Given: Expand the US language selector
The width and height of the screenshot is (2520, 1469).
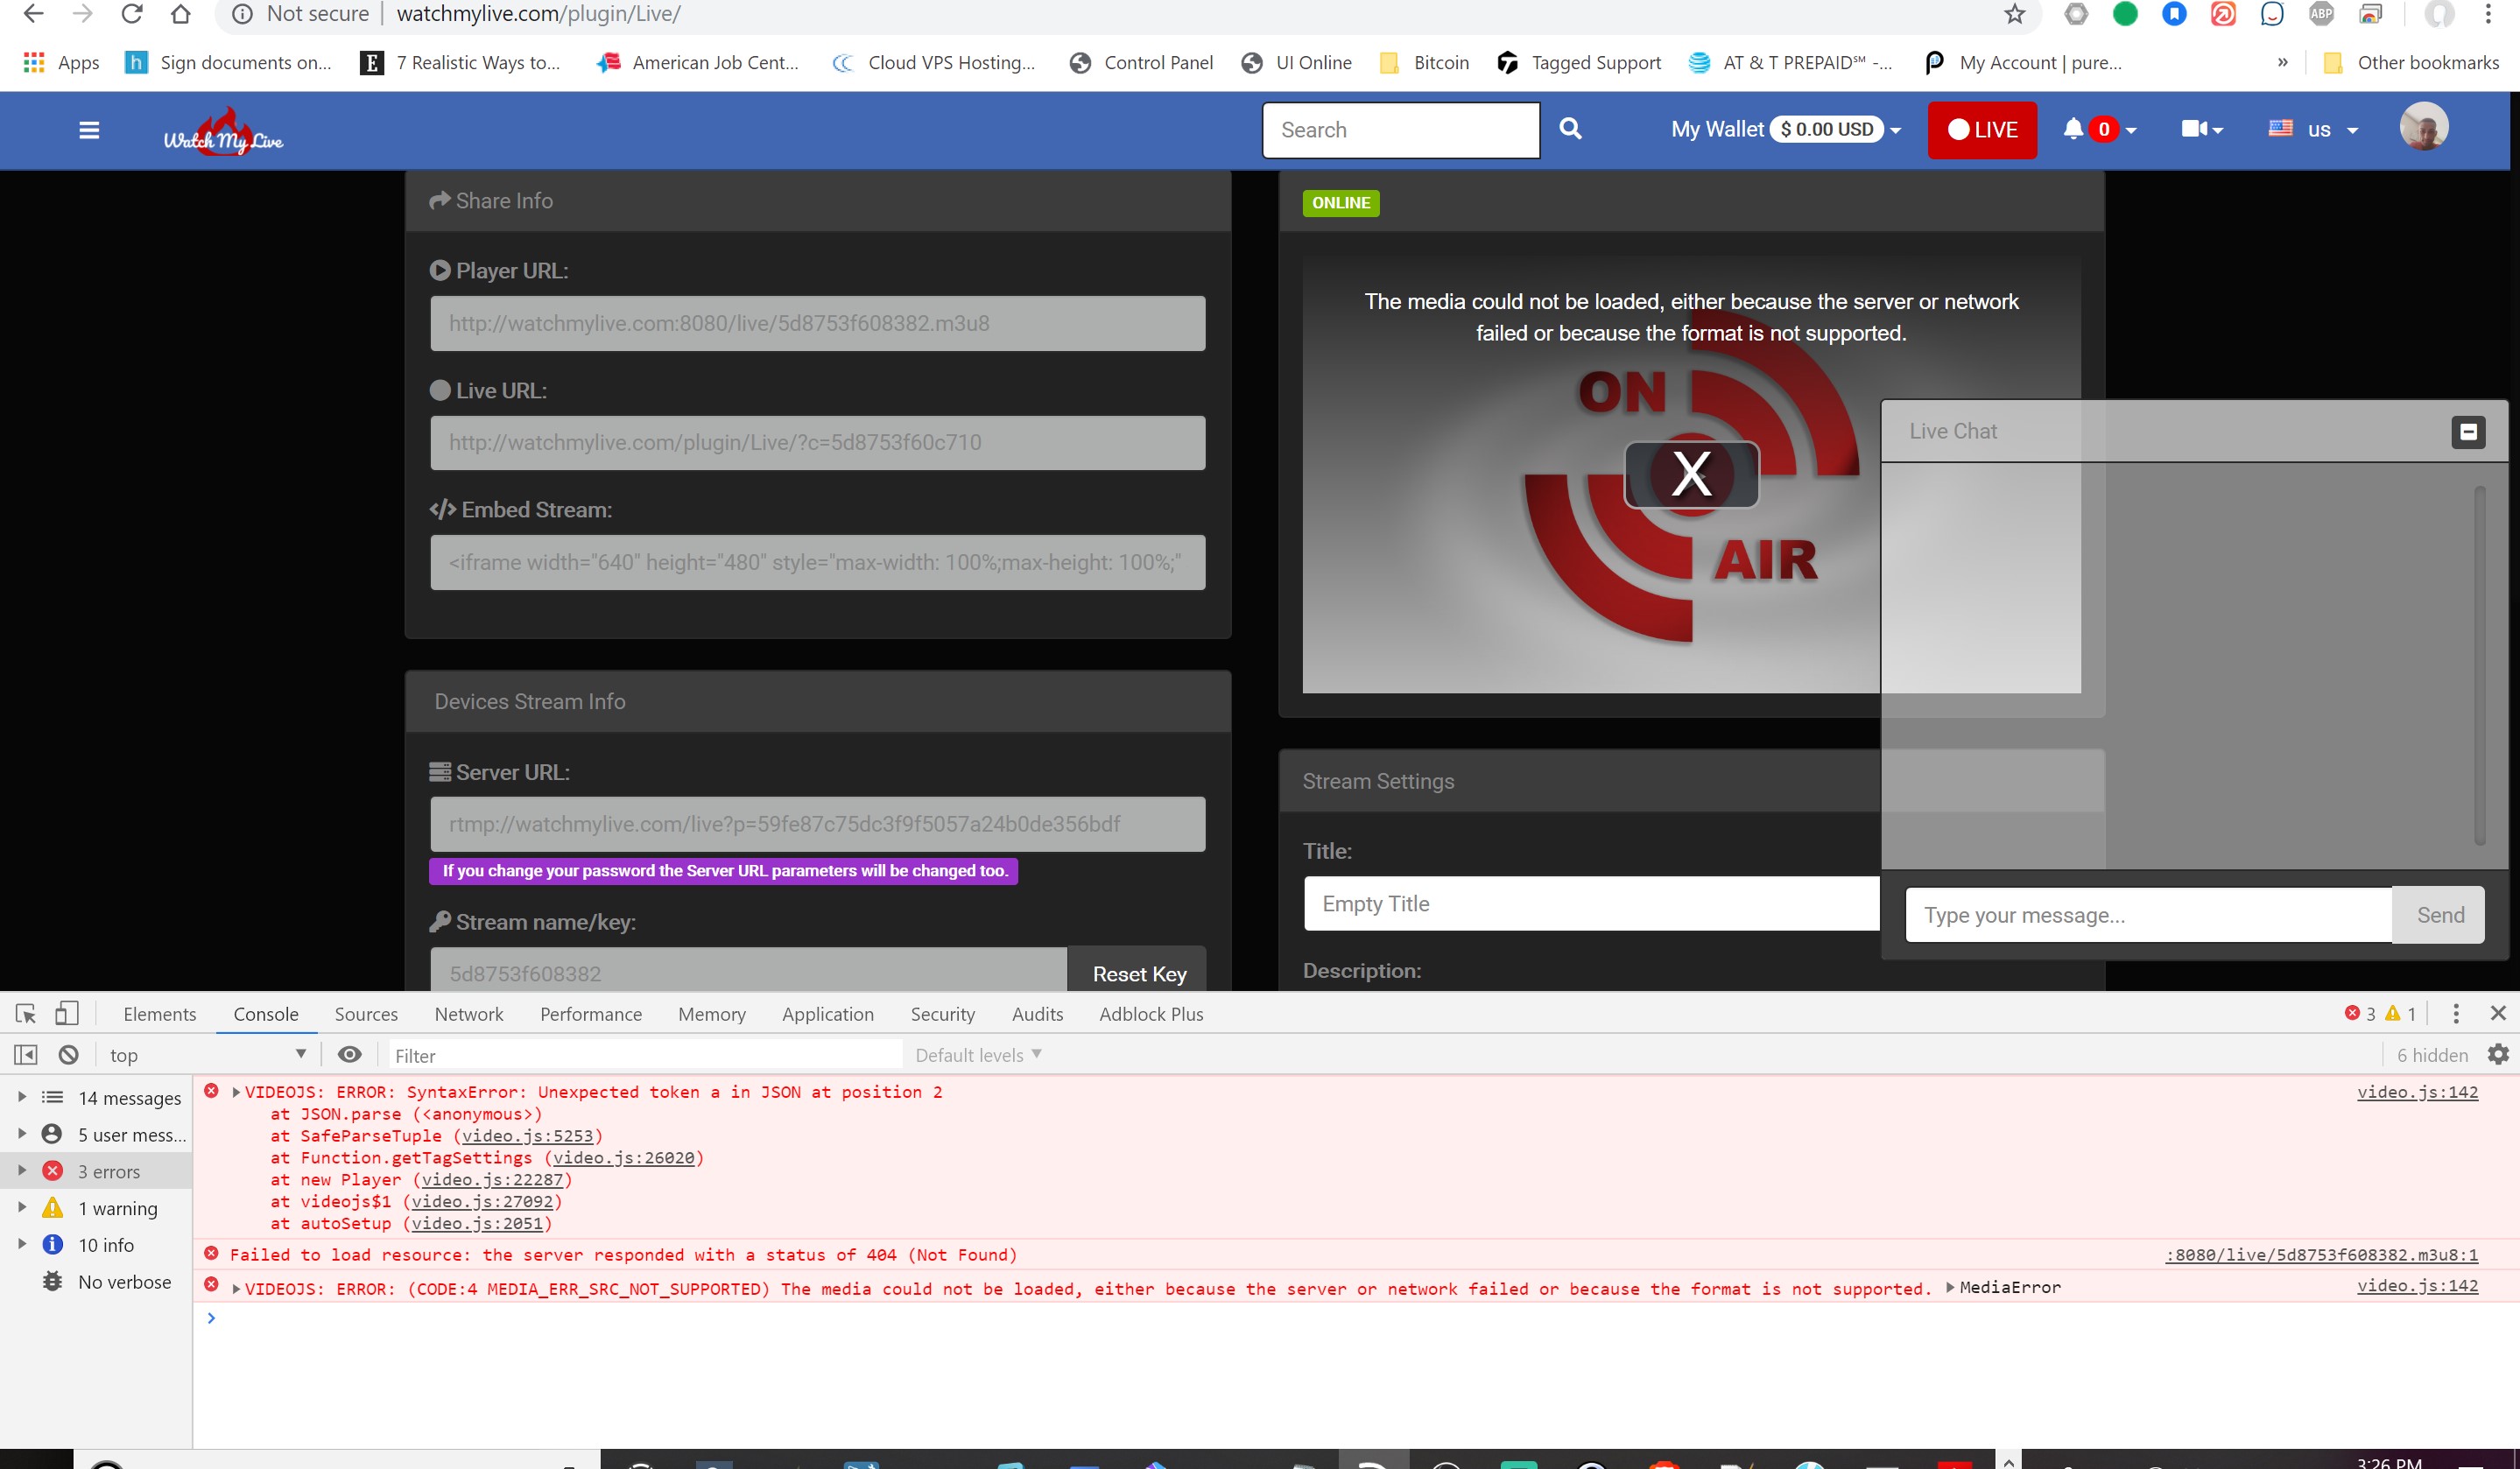Looking at the screenshot, I should (x=2315, y=129).
